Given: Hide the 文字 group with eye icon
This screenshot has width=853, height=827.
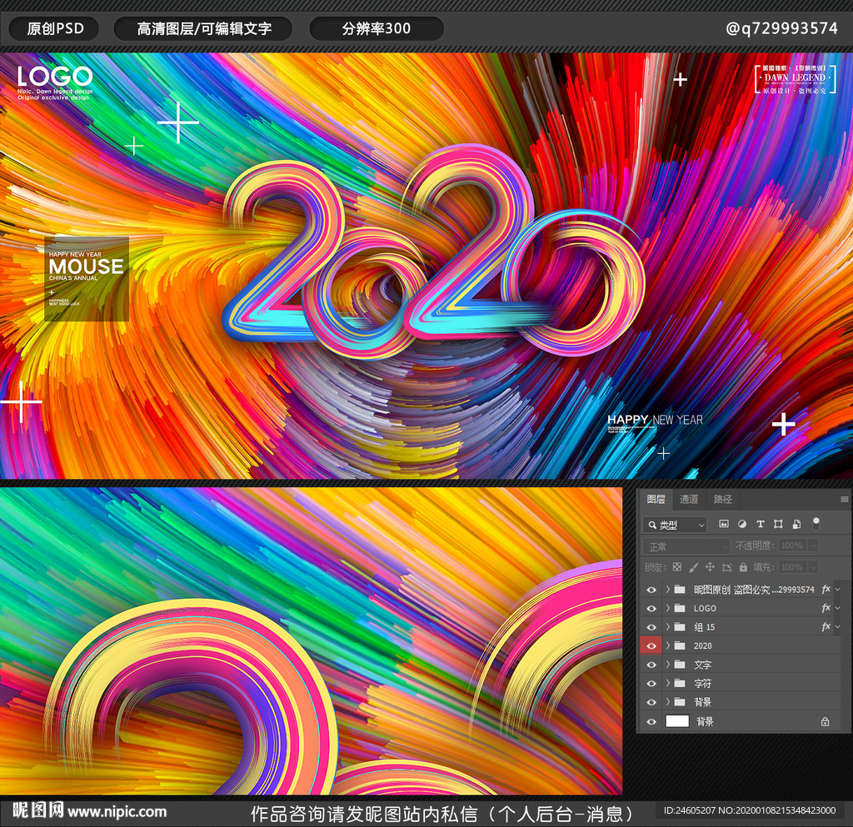Looking at the screenshot, I should (651, 665).
